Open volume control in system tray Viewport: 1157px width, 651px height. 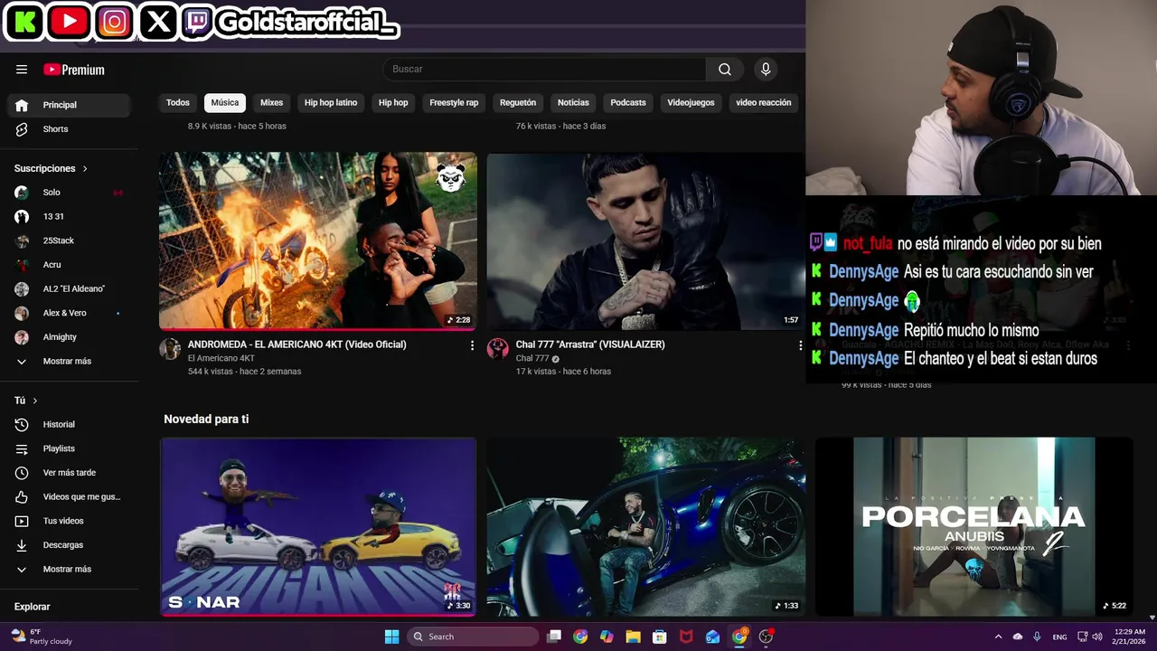[x=1097, y=637]
